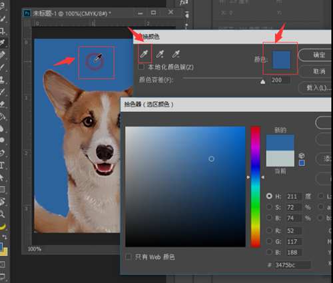Click the 当前 color swatch
Image resolution: width=333 pixels, height=283 pixels.
tap(280, 158)
